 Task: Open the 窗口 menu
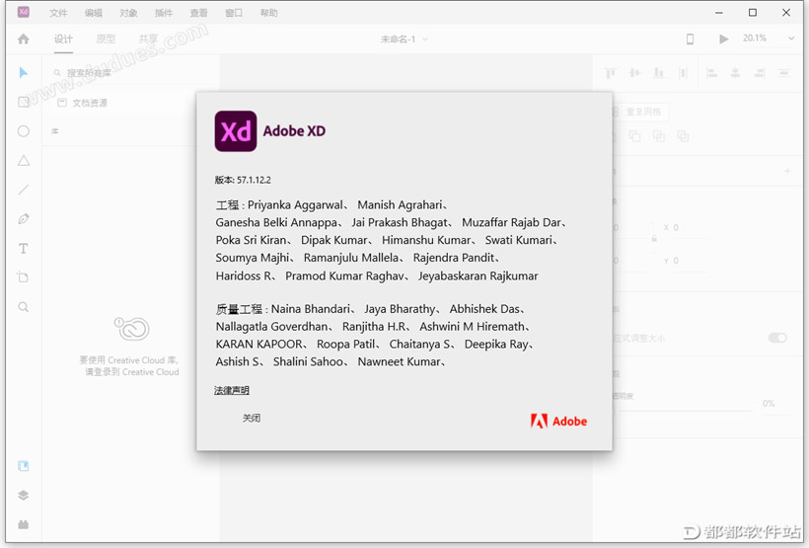[x=234, y=13]
